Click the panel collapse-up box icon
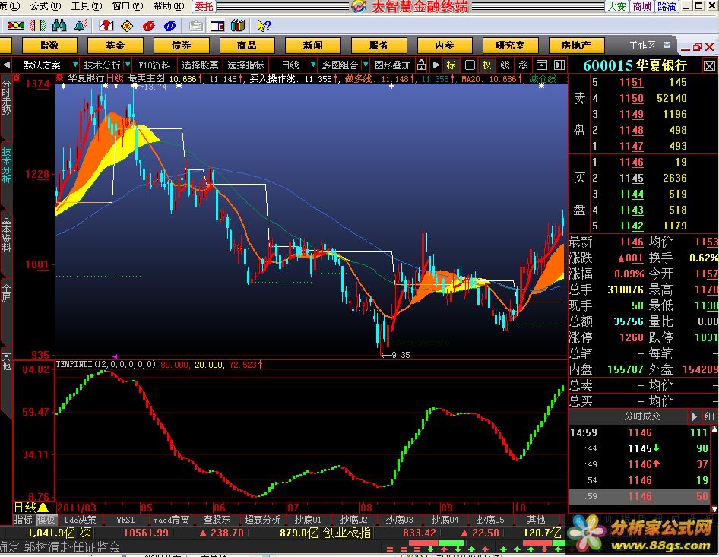 542,65
